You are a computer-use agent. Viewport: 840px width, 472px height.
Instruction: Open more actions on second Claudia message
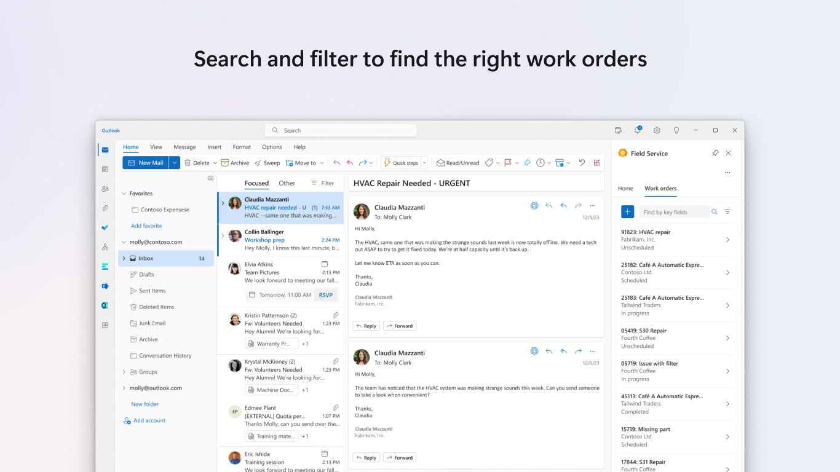click(x=593, y=352)
